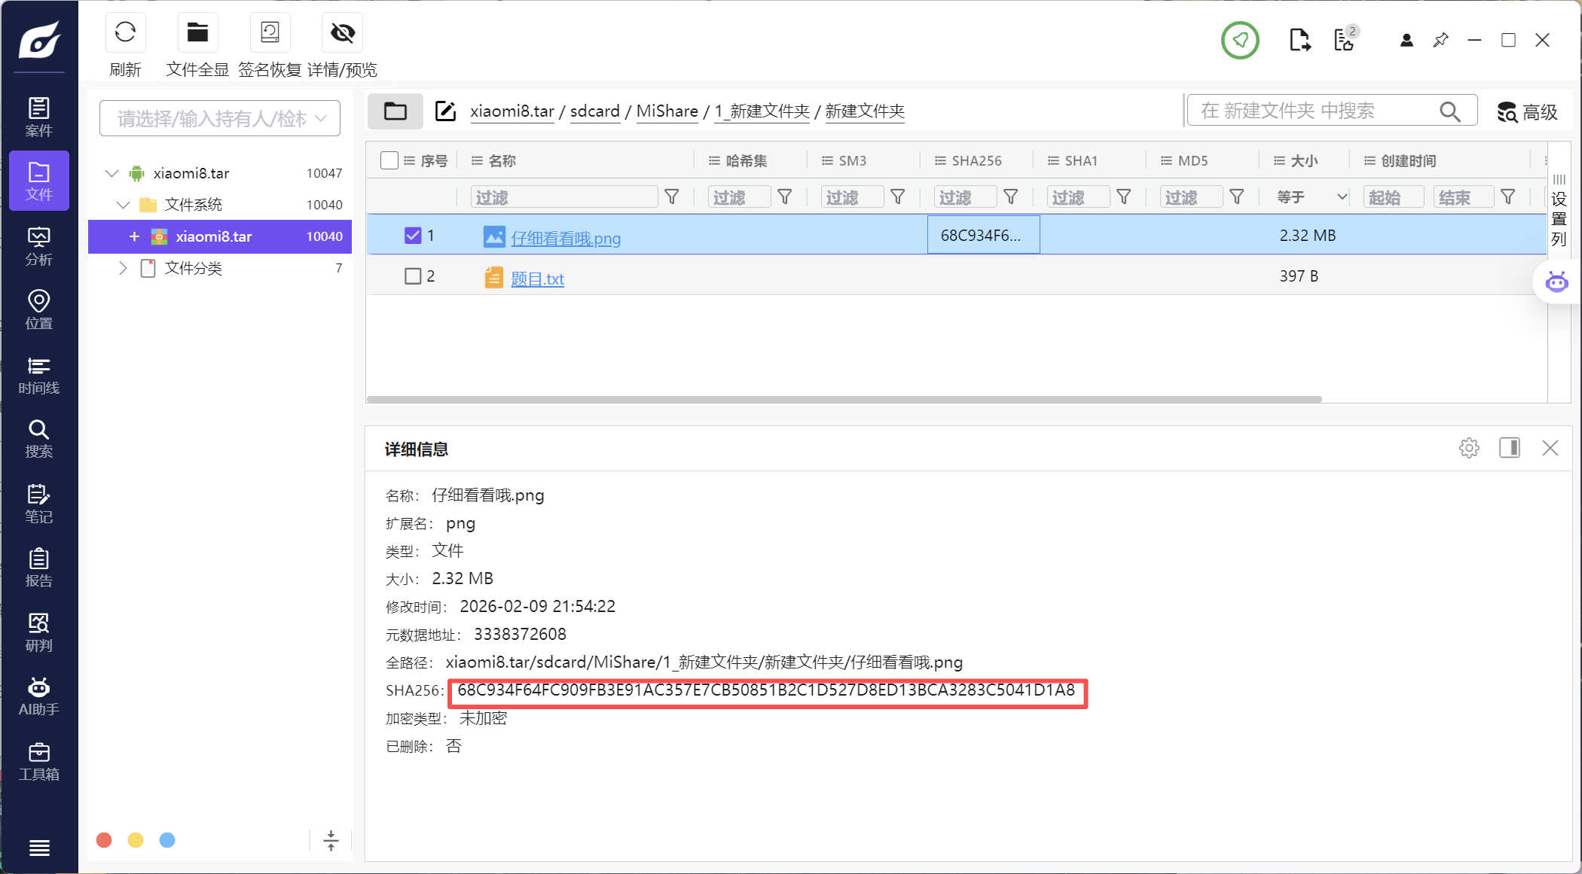This screenshot has width=1582, height=874.
Task: Check the checkbox for 题目.txt row
Action: [413, 276]
